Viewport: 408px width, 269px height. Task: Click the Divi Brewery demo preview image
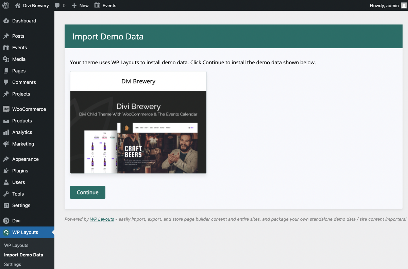coord(138,132)
